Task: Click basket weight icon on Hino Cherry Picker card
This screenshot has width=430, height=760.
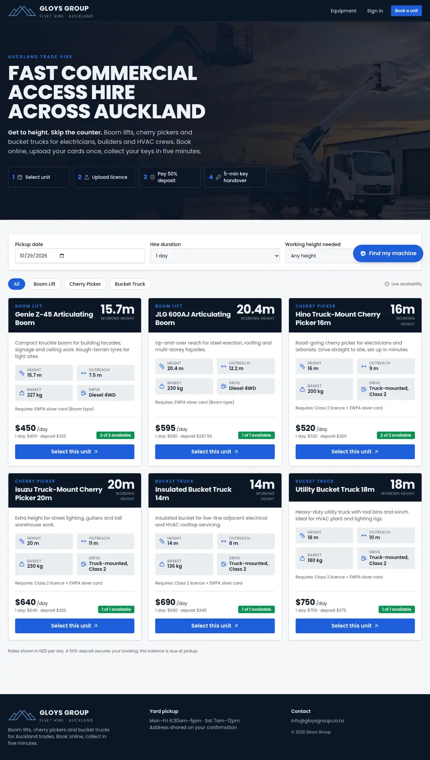Action: click(302, 389)
